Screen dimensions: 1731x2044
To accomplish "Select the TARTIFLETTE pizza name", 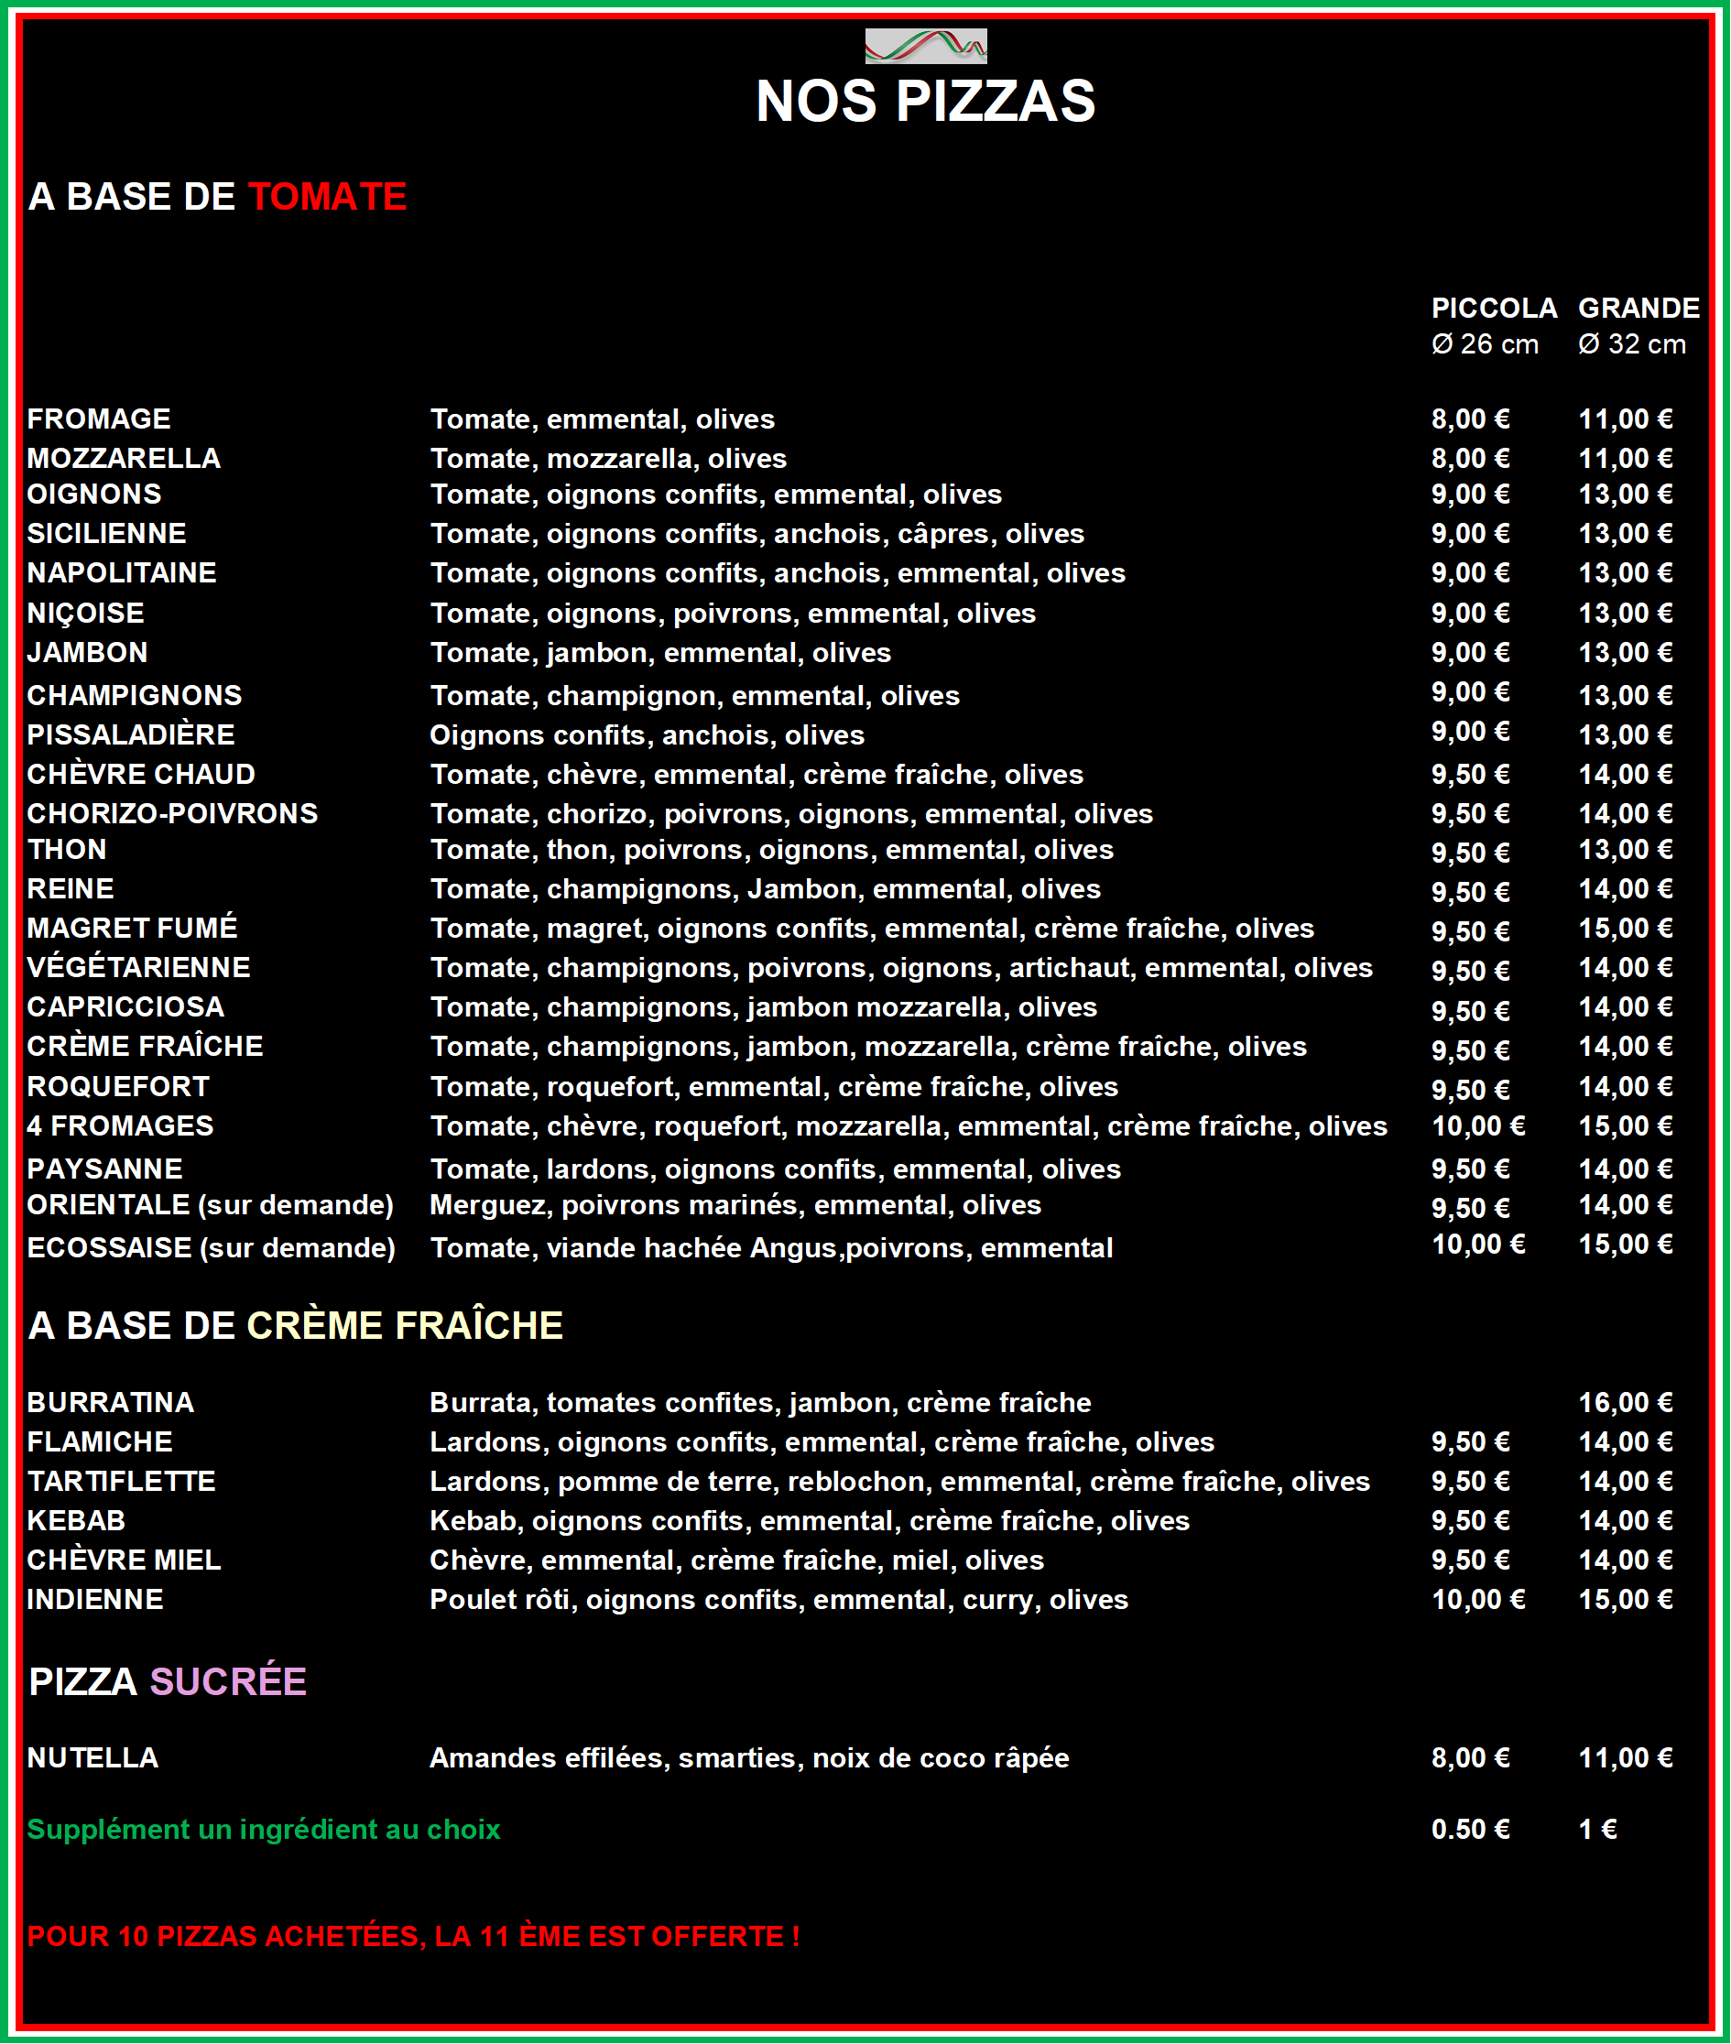I will point(121,1481).
